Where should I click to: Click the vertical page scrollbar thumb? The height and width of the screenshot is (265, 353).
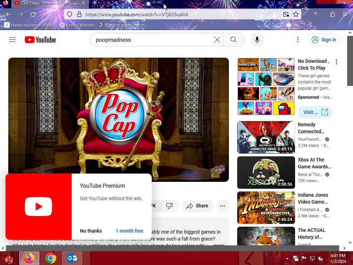(x=350, y=61)
